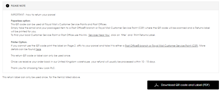222x92 pixels.
Task: Click the PDF icon on download button
Action: coord(157,85)
